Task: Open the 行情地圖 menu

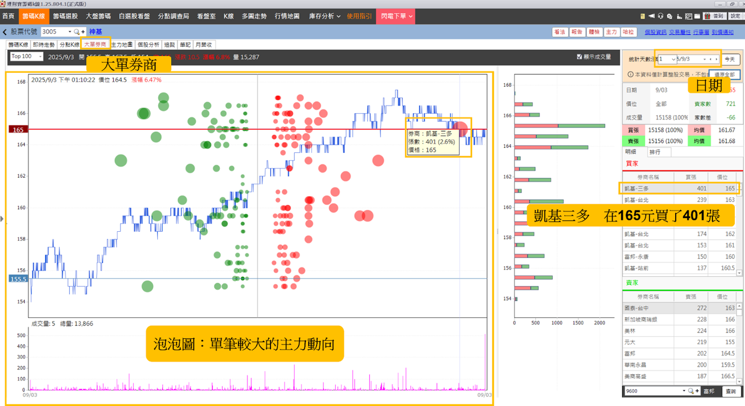Action: [287, 16]
